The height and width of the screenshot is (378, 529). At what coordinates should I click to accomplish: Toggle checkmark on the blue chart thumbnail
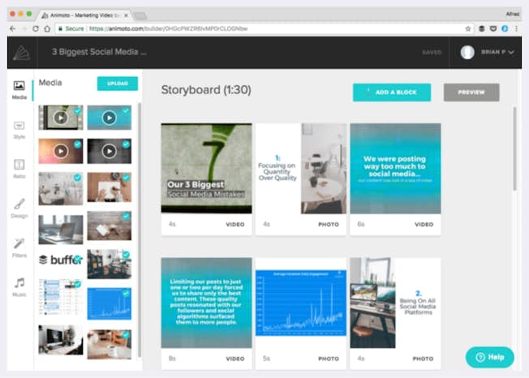point(125,293)
